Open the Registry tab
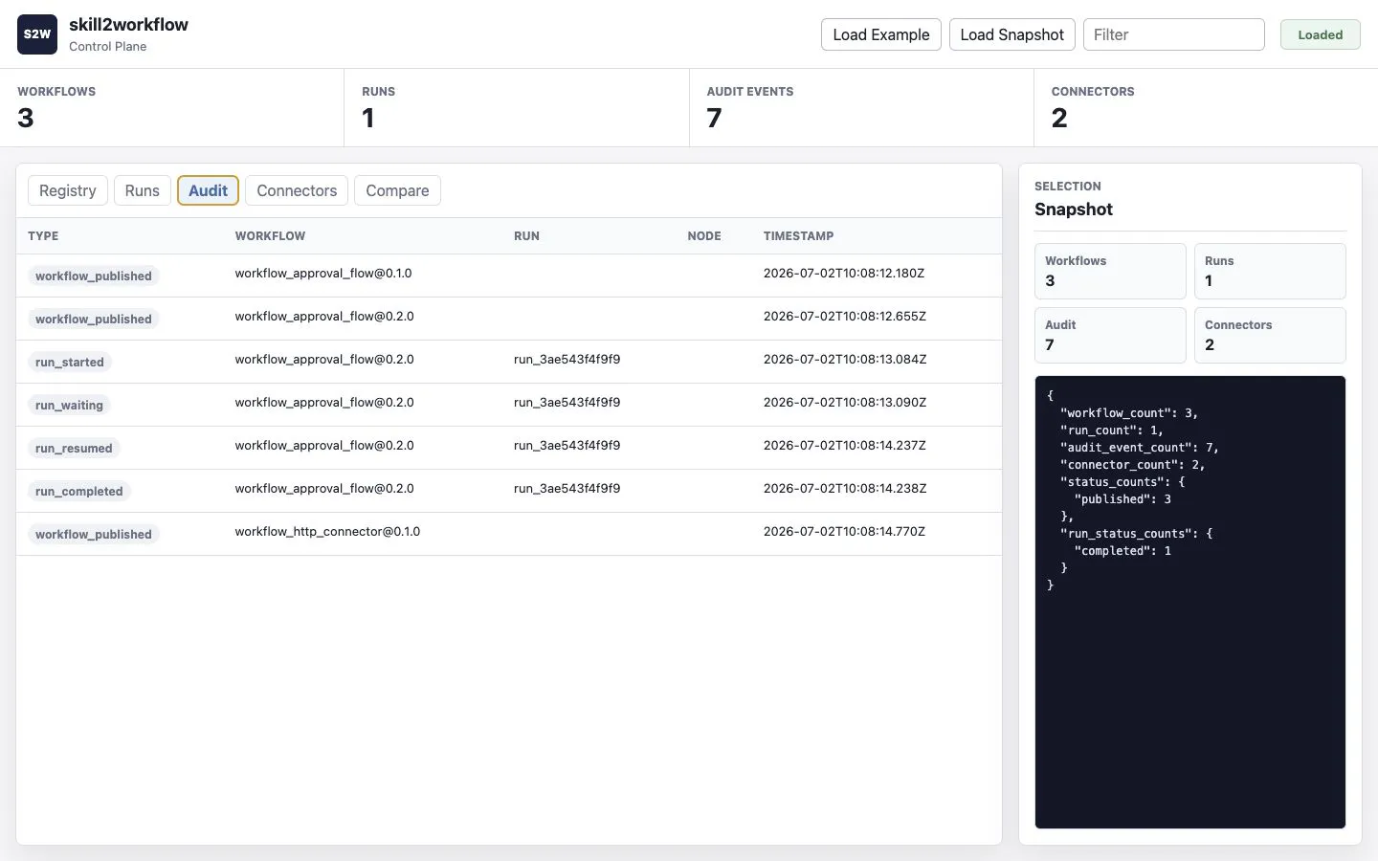The width and height of the screenshot is (1378, 861). pos(68,190)
